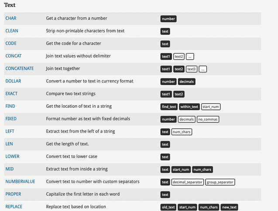
Task: Click the find_text argument badge
Action: [169, 107]
